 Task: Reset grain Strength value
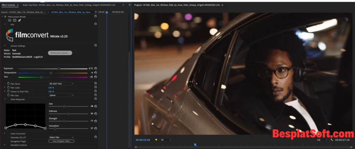[95, 121]
